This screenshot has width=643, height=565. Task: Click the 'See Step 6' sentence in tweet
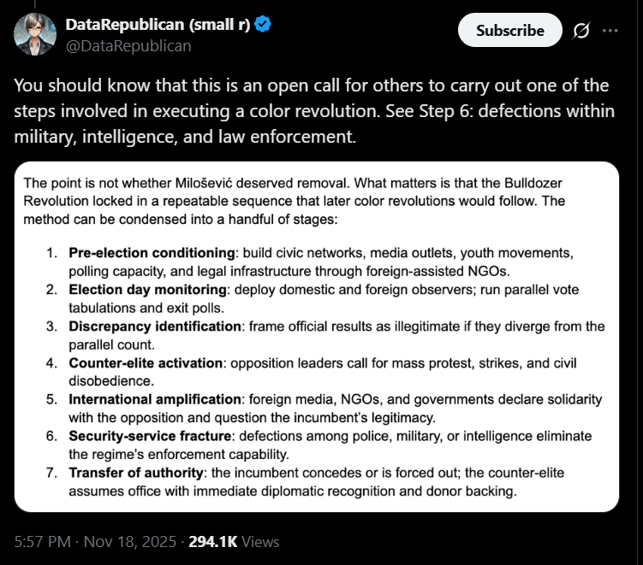pos(411,111)
